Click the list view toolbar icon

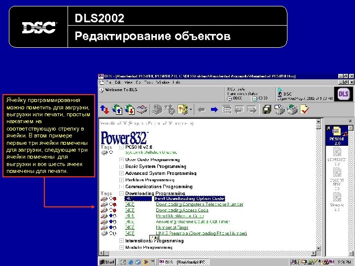coord(227,110)
